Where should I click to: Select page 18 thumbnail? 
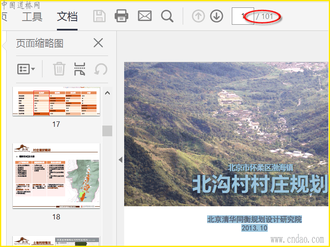[x=56, y=176]
